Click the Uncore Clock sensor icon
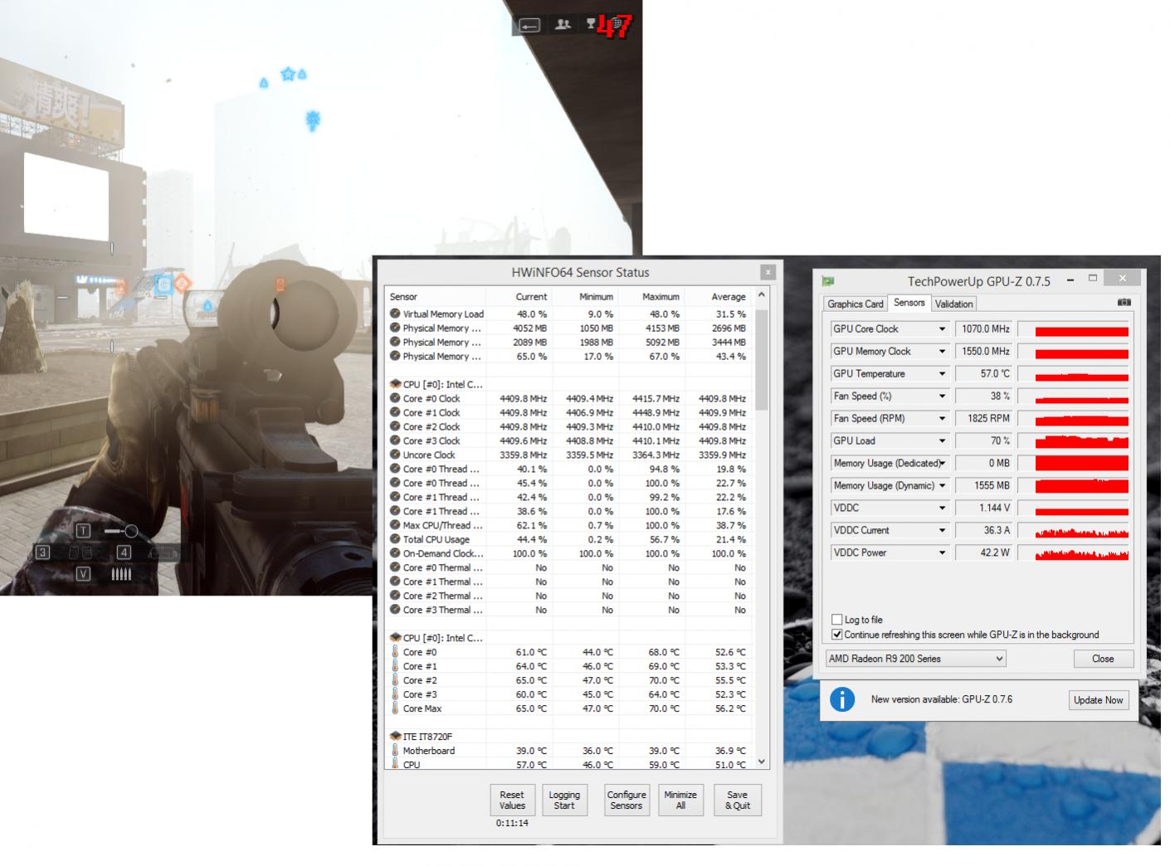The height and width of the screenshot is (866, 1170). (395, 455)
